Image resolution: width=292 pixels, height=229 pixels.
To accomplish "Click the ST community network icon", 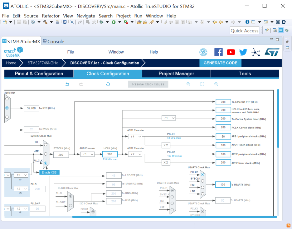I will [256, 52].
